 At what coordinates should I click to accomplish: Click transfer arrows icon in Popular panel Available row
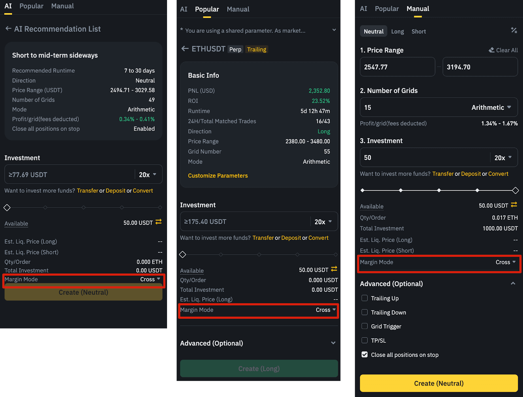pyautogui.click(x=334, y=269)
